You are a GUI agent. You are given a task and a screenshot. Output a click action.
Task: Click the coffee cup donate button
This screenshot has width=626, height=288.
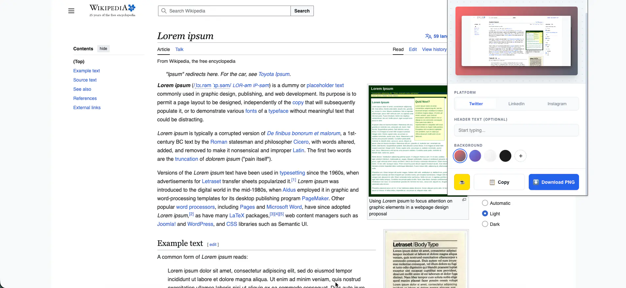462,182
